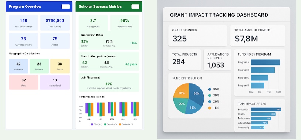Click the orange 15% legend dot
The image size is (301, 140).
tap(210, 108)
